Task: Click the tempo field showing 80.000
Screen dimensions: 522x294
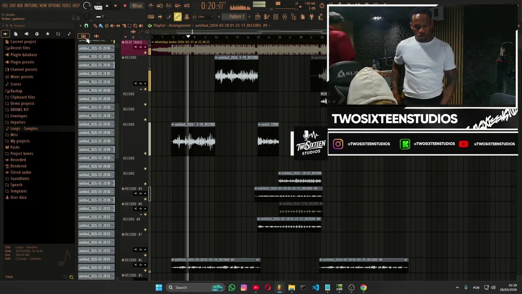Action: tap(137, 6)
